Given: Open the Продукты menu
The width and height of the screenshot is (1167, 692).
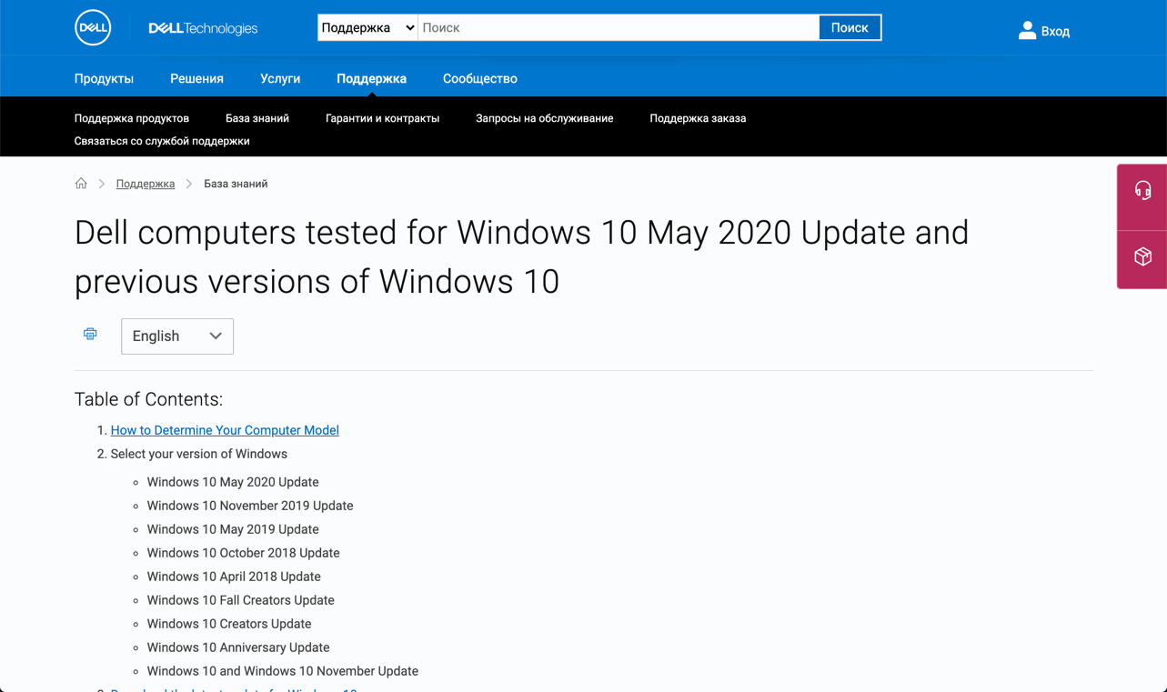Looking at the screenshot, I should 104,78.
